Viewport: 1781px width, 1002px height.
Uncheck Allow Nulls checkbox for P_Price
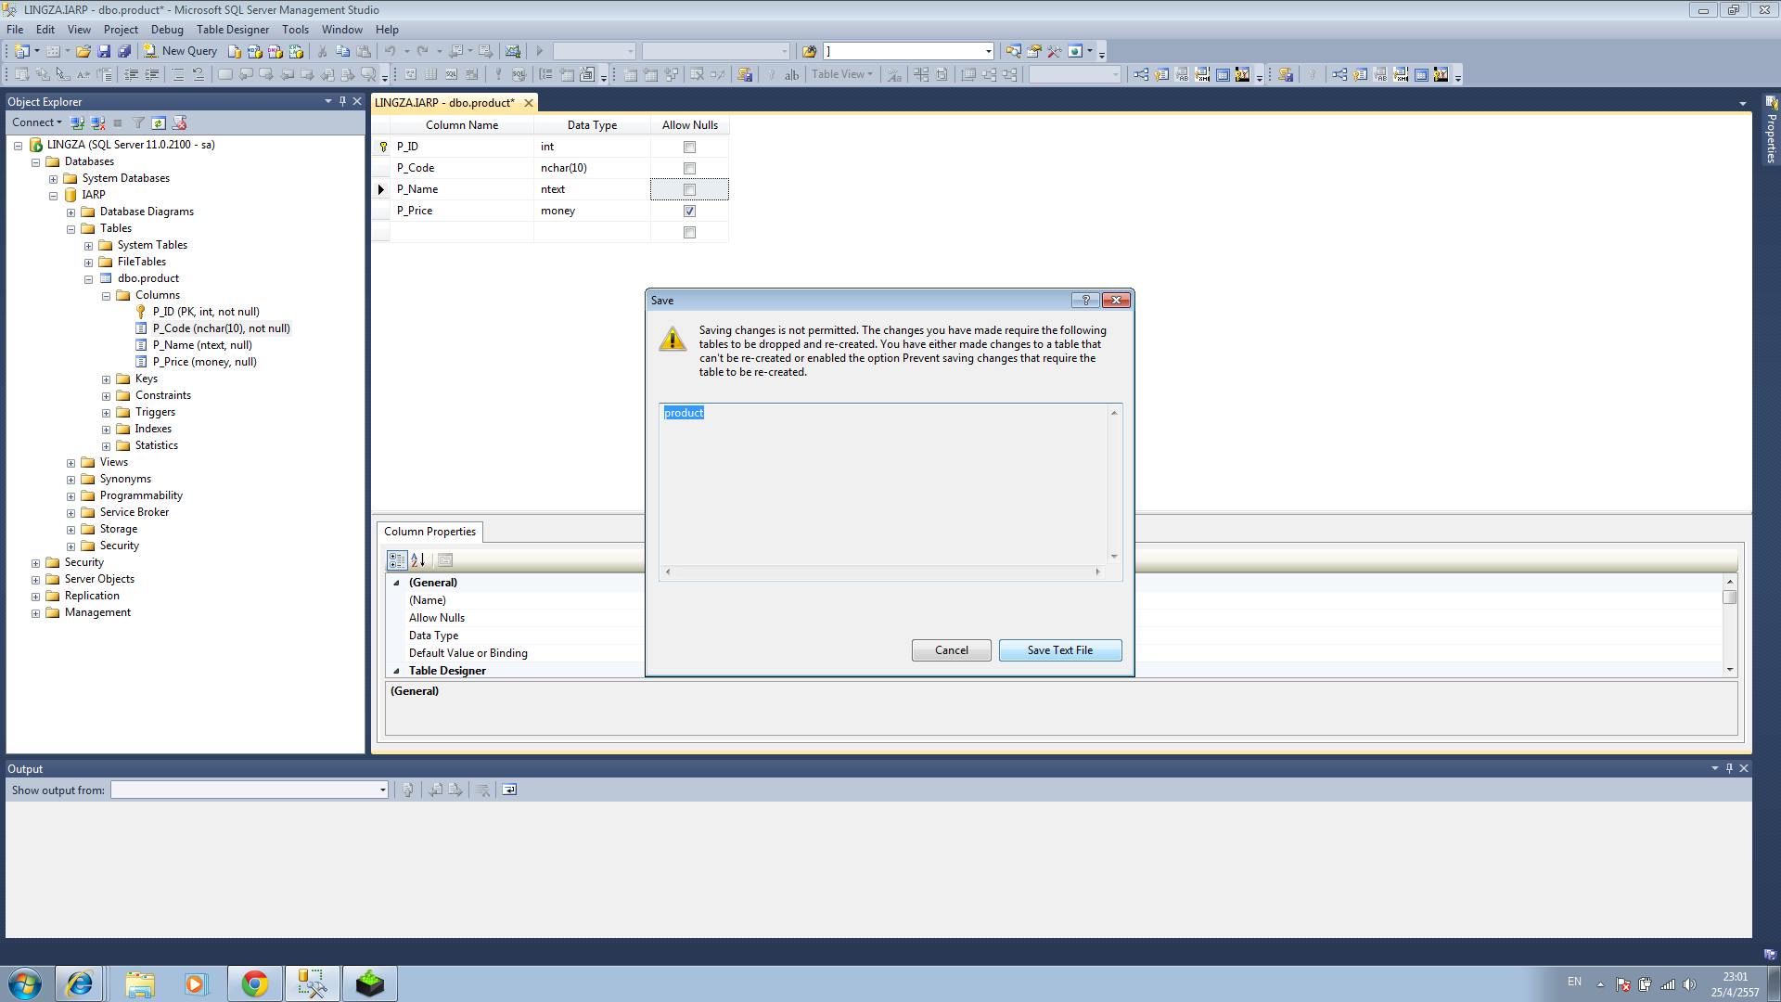coord(689,211)
